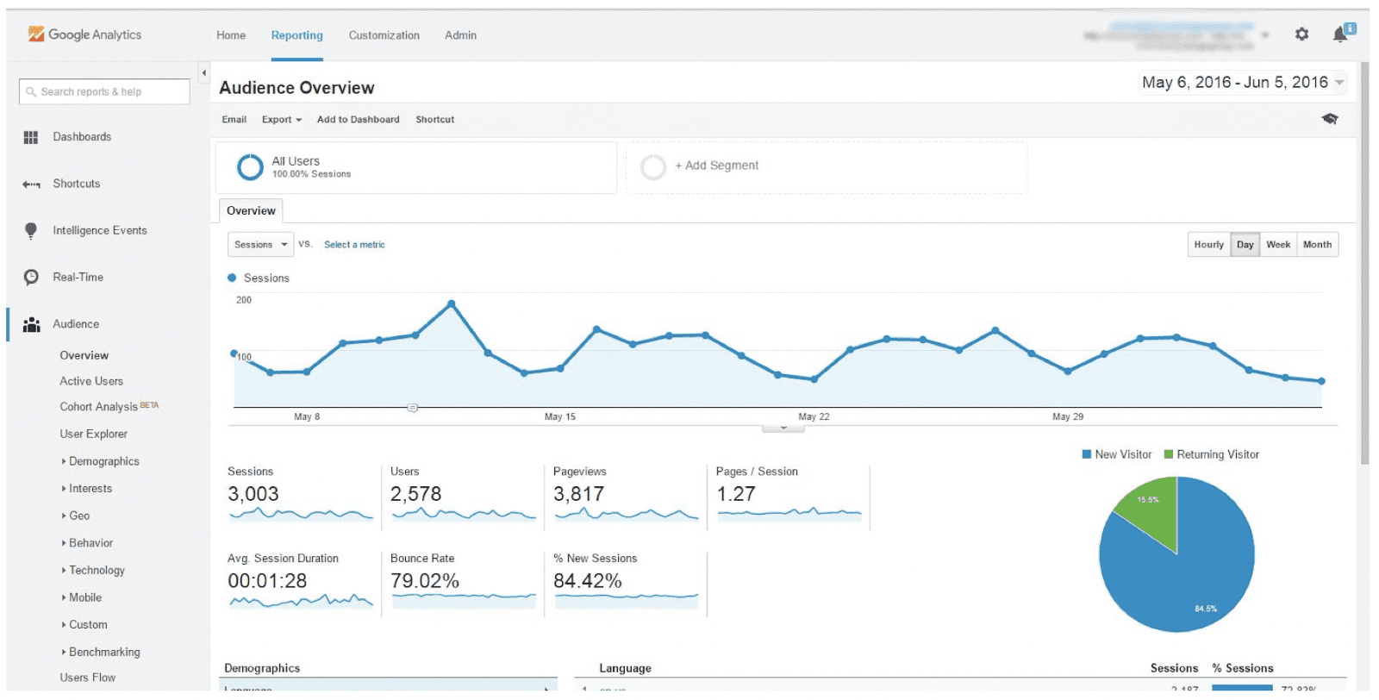
Task: Switch graph granularity to Hourly
Action: click(x=1208, y=245)
